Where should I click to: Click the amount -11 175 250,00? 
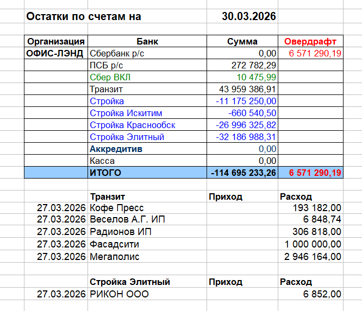click(242, 101)
